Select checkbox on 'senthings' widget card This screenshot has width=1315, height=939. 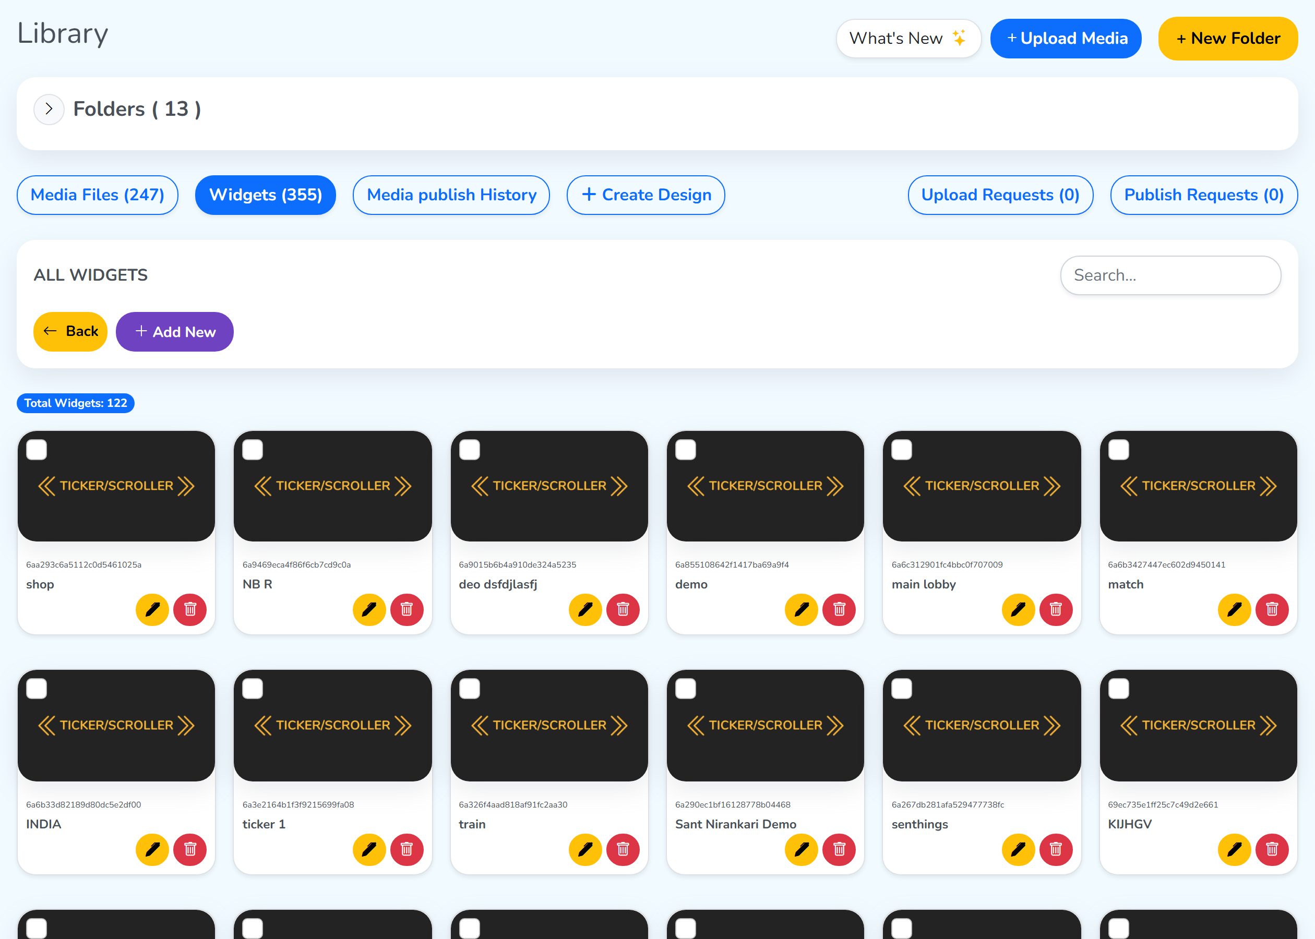click(x=902, y=689)
